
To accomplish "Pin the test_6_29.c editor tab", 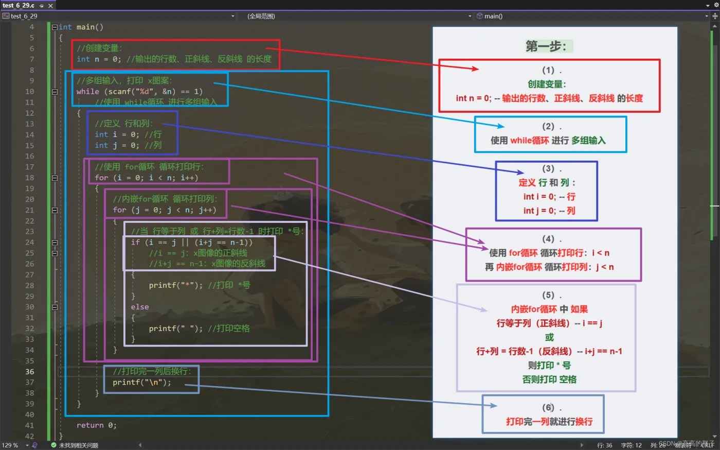I will pos(41,6).
